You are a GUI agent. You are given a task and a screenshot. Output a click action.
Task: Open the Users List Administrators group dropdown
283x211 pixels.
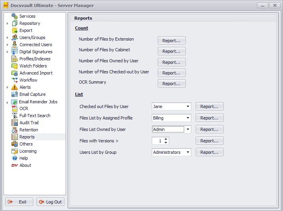[187, 152]
